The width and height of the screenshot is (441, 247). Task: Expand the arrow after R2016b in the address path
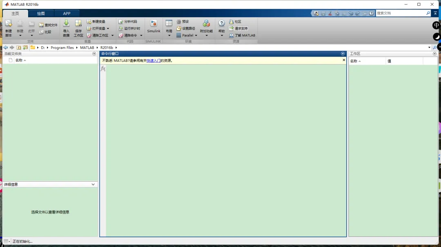116,47
